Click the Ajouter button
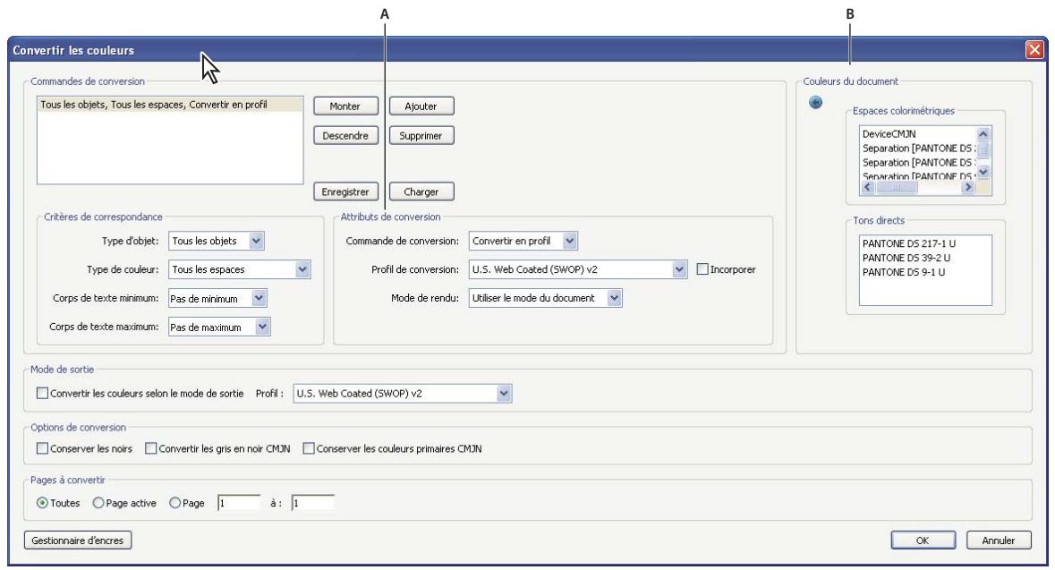Screen dimensions: 1055x570 tap(421, 106)
